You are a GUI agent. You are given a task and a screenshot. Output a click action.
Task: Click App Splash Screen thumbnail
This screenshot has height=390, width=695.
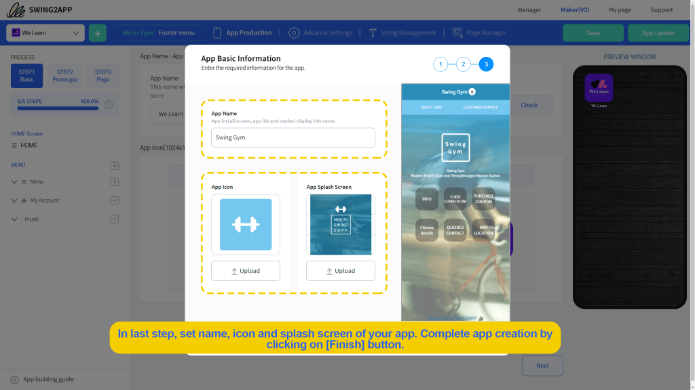pos(341,225)
